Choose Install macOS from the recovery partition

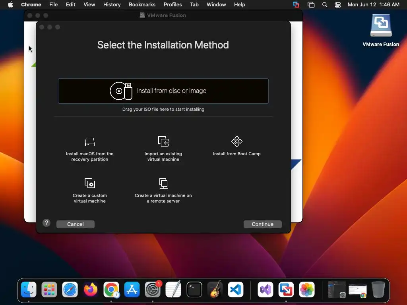89,149
